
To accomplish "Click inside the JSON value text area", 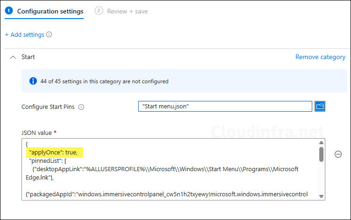I will [173, 169].
